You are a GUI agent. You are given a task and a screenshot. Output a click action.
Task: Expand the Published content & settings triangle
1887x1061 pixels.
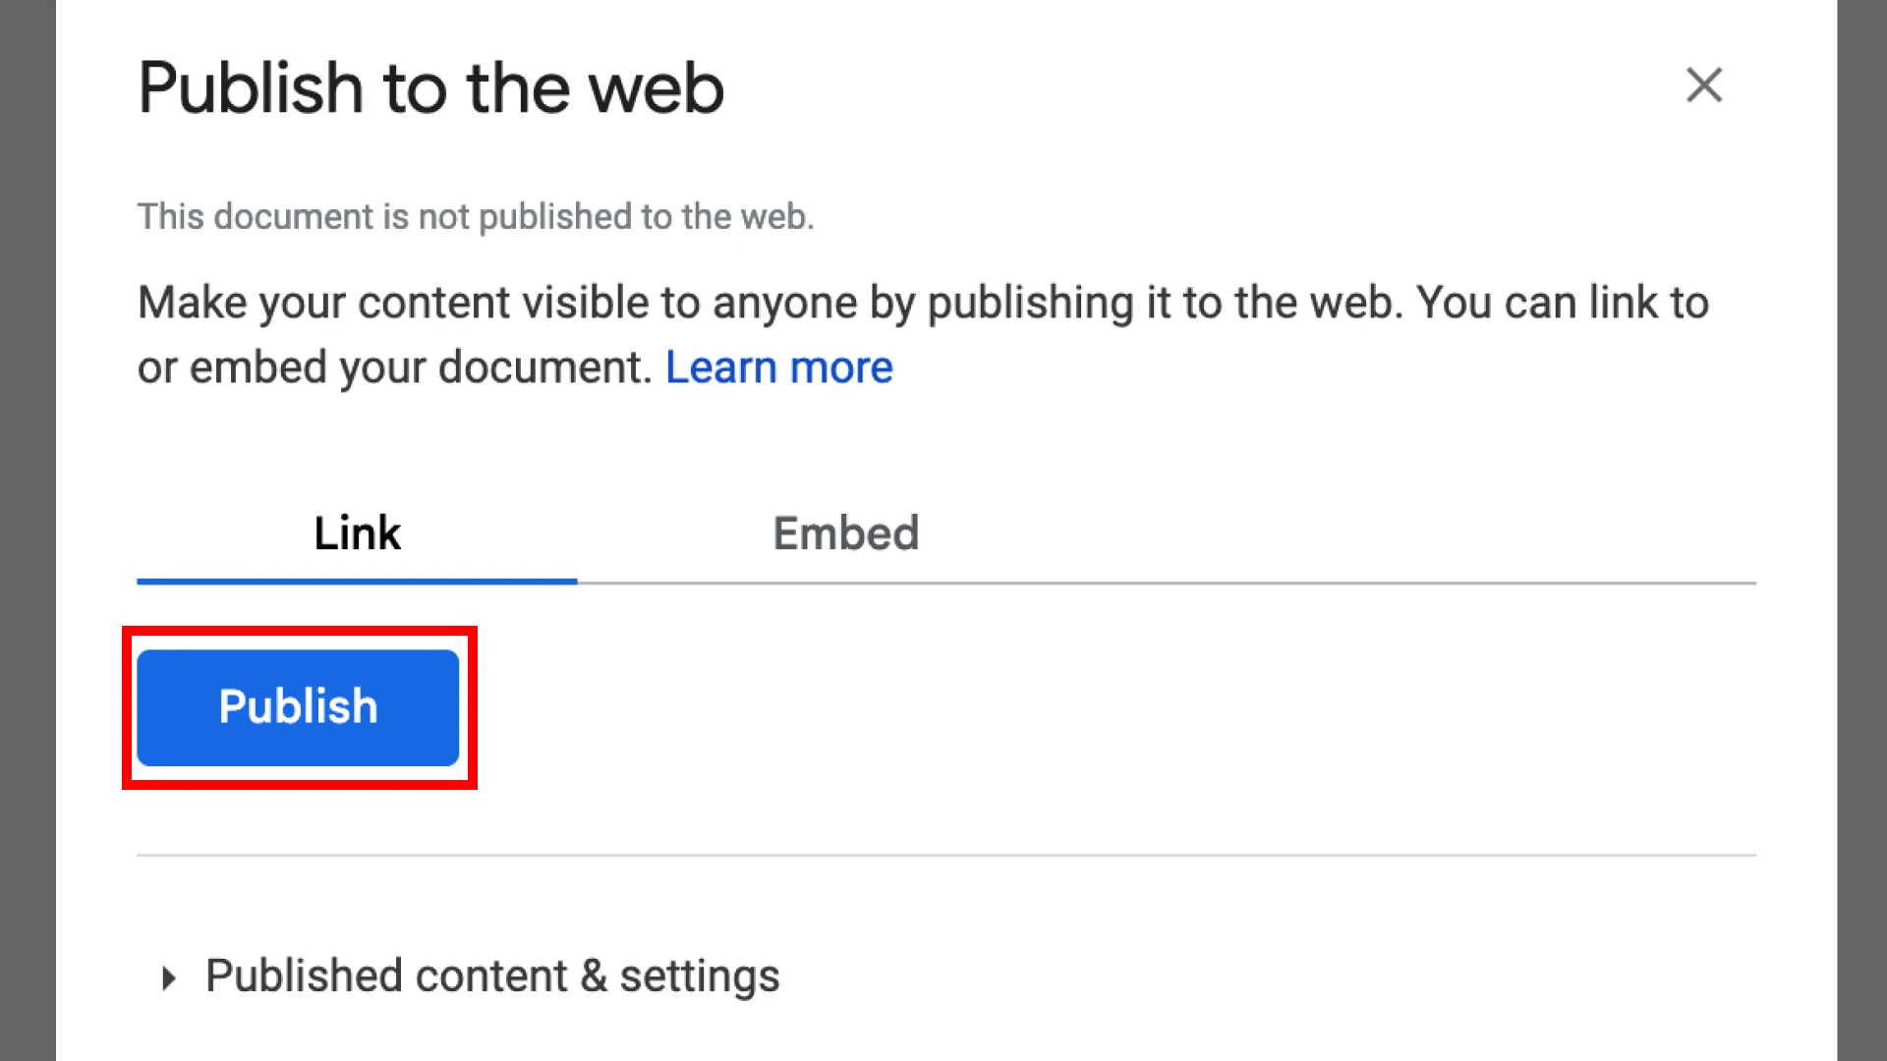tap(169, 977)
